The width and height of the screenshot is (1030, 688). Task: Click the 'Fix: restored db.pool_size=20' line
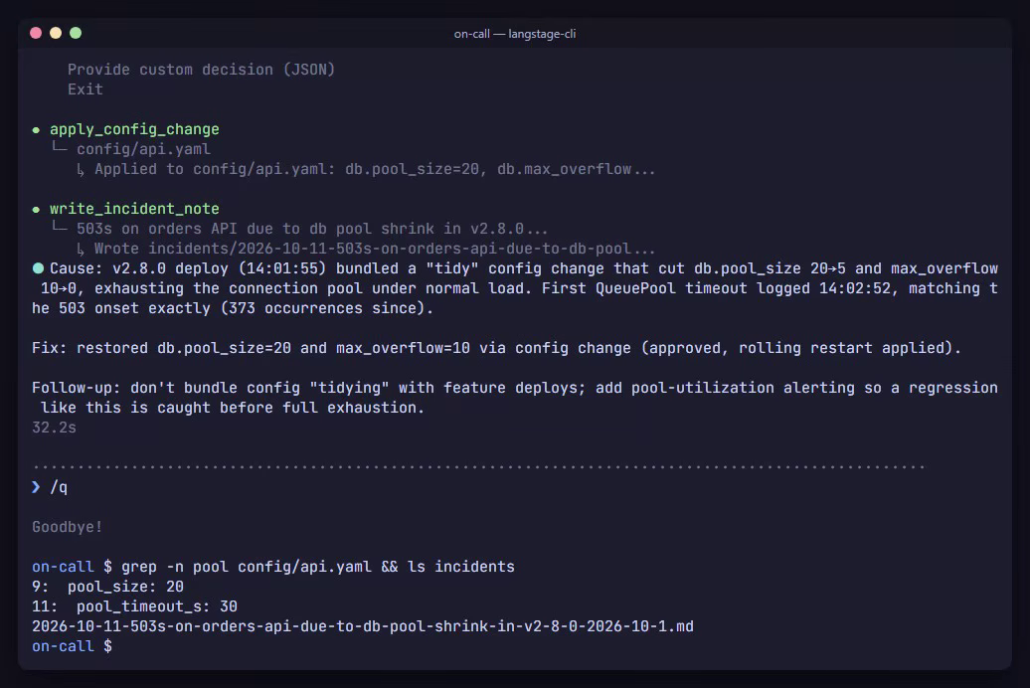(x=496, y=348)
